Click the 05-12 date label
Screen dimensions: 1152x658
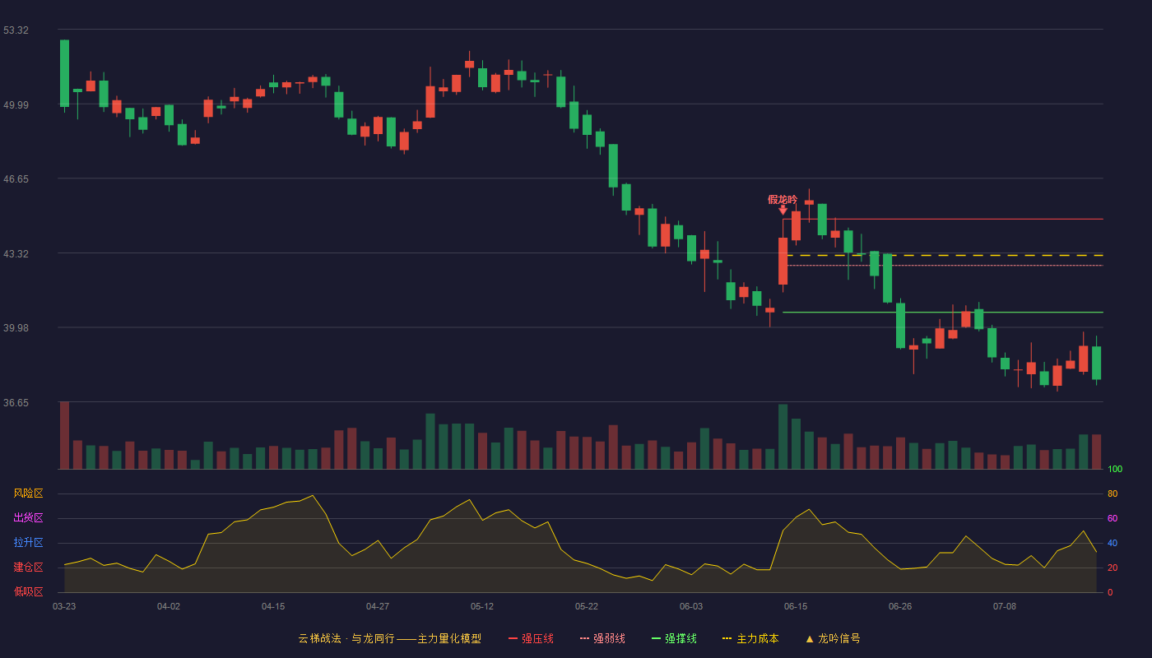(482, 606)
